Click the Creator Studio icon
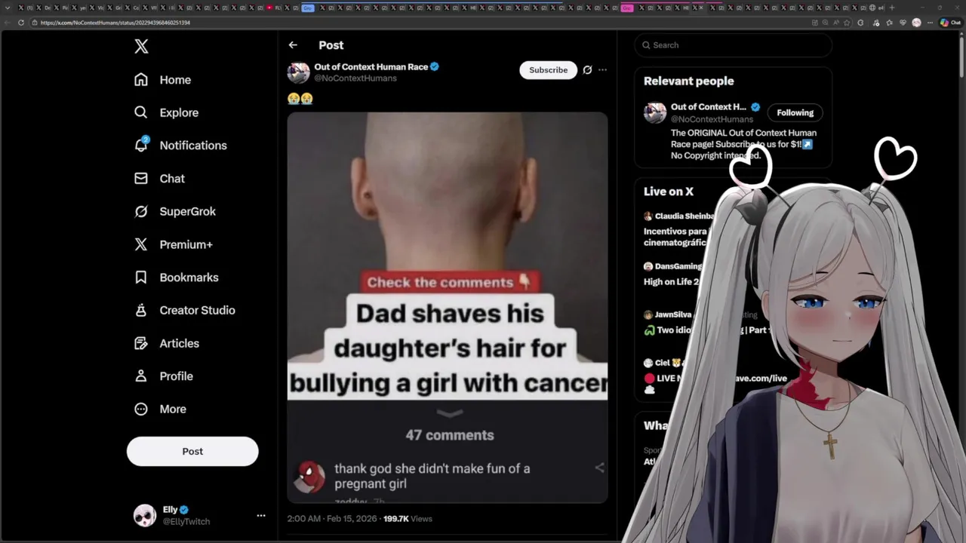The width and height of the screenshot is (966, 543). pos(141,310)
